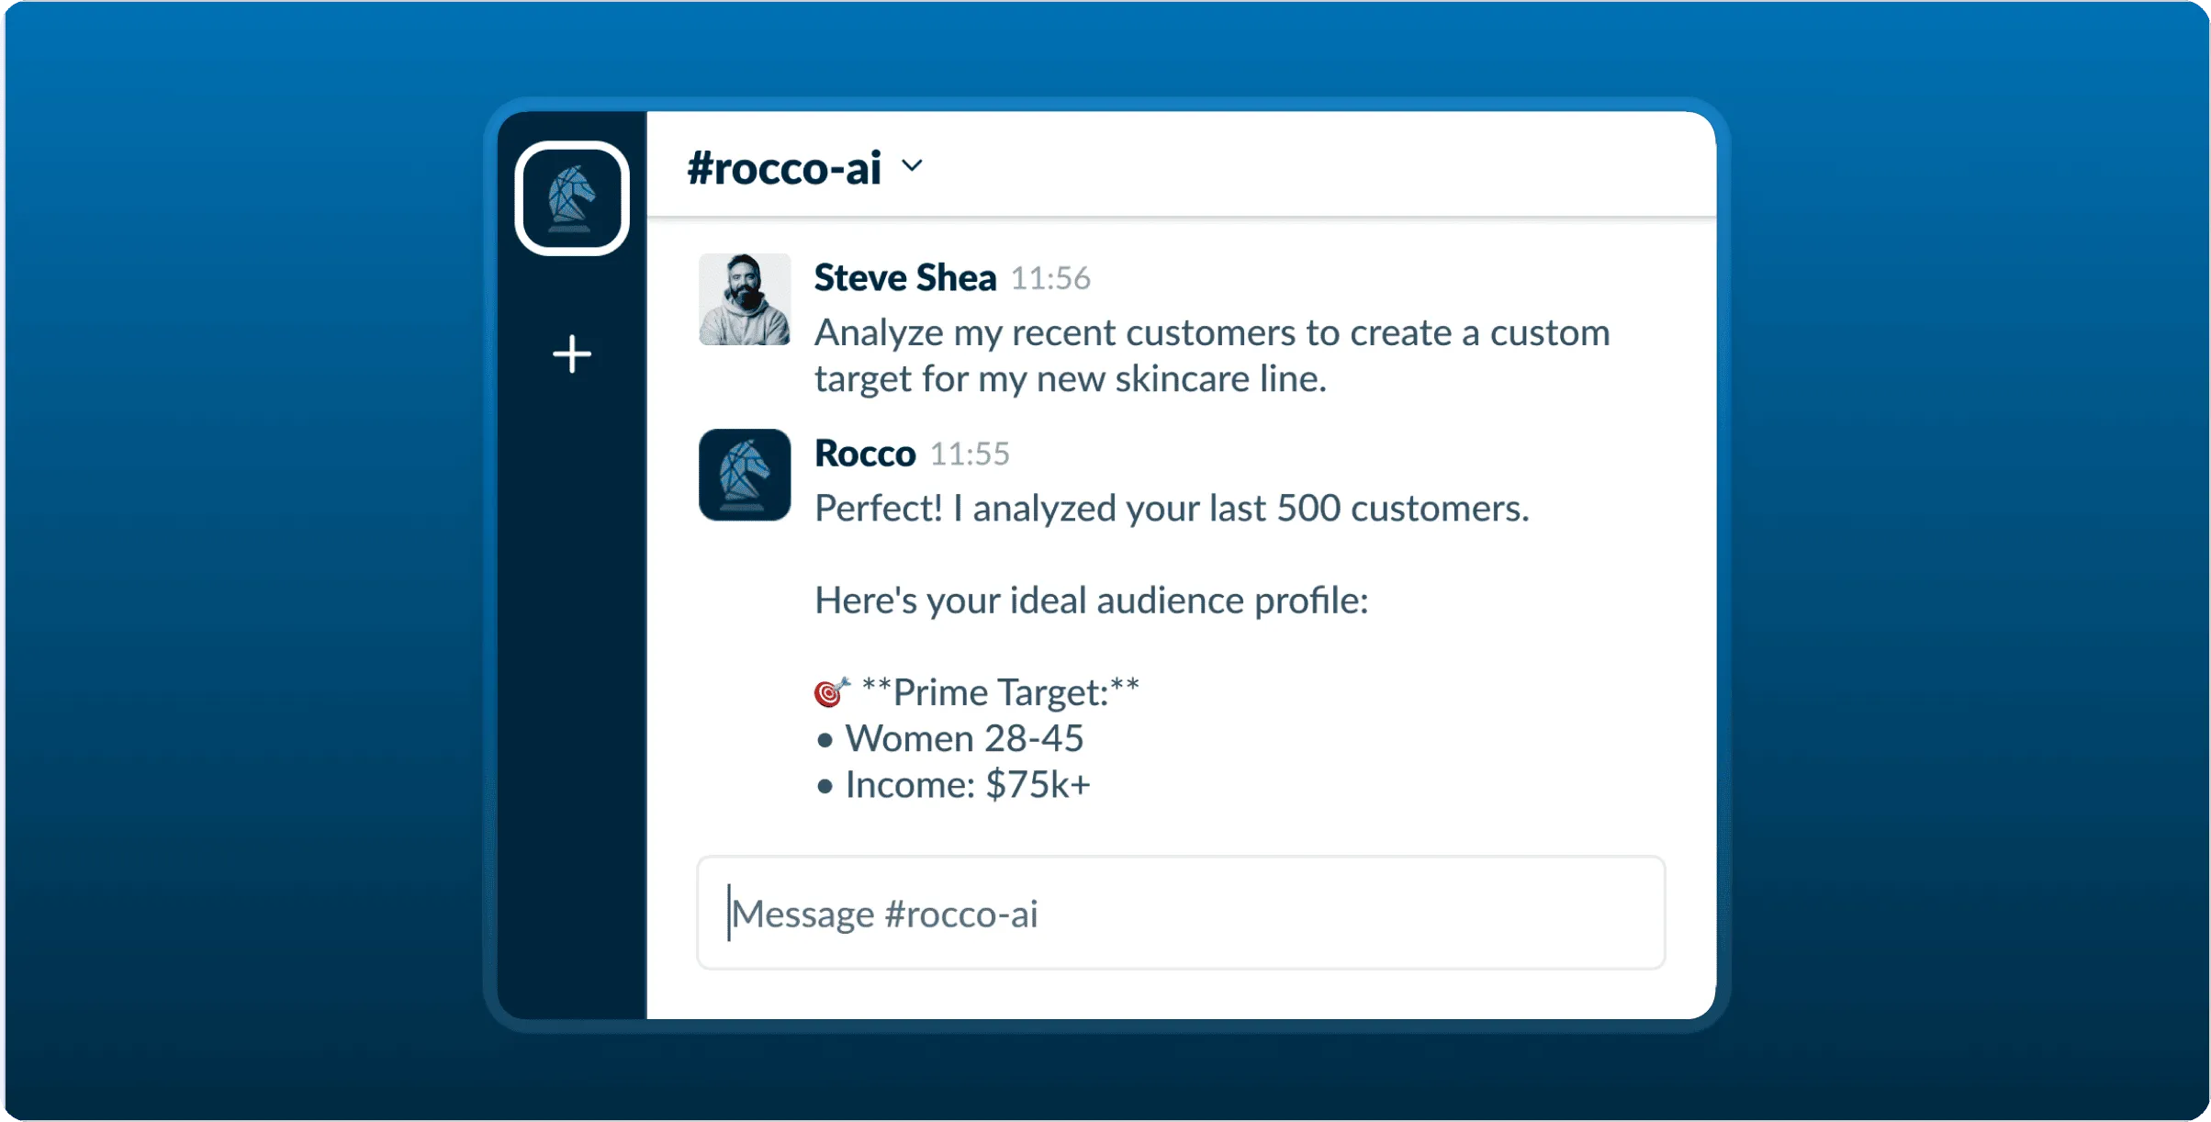This screenshot has height=1122, width=2211.
Task: Open Steve Shea's name link
Action: [904, 277]
